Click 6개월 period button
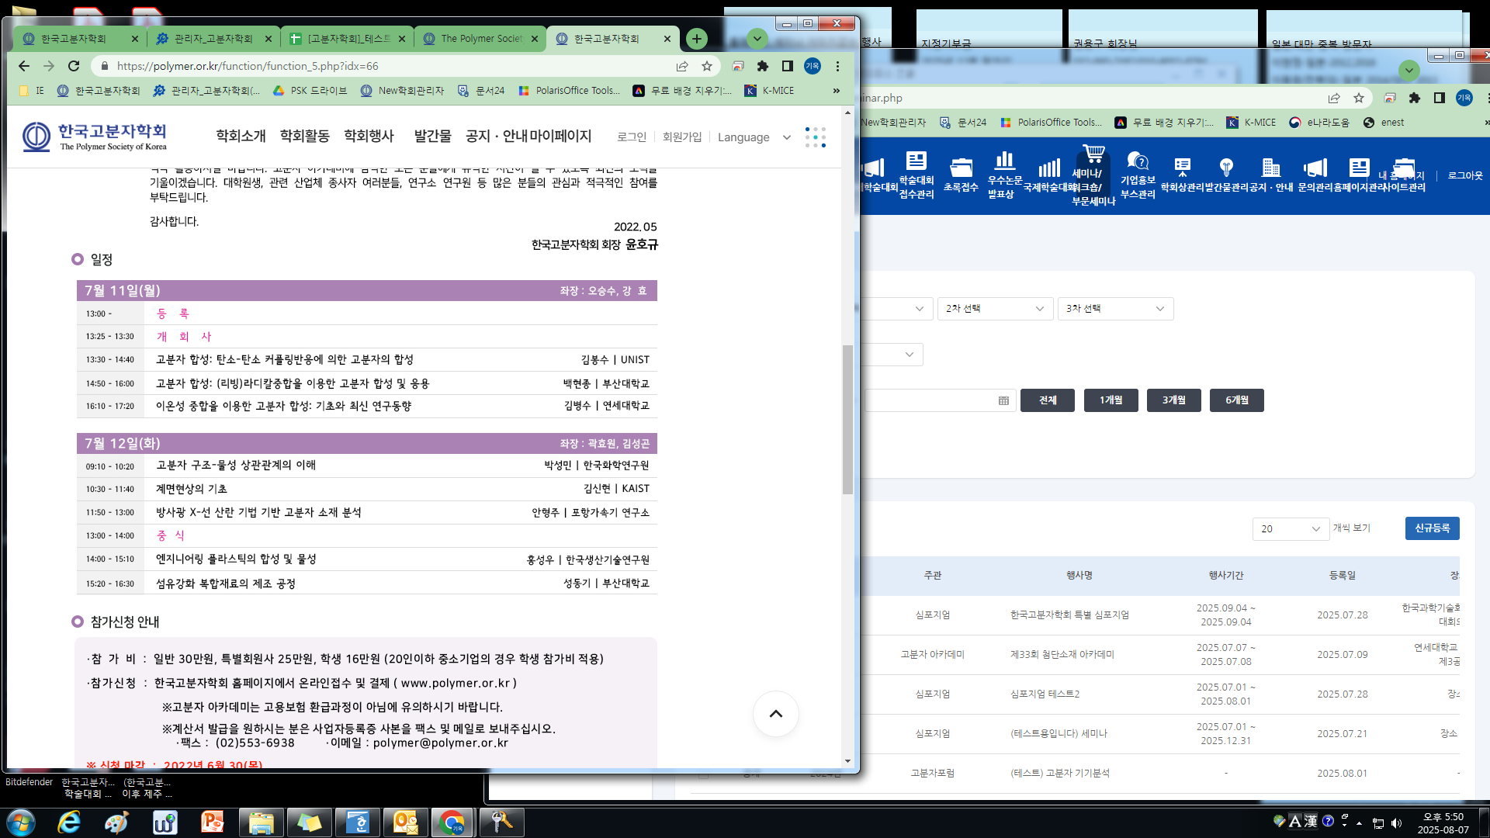Viewport: 1490px width, 838px height. coord(1237,400)
